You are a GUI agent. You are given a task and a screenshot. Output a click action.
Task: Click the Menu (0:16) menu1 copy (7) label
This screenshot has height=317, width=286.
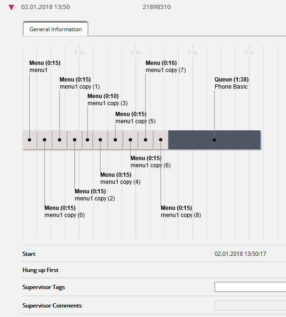coord(165,66)
